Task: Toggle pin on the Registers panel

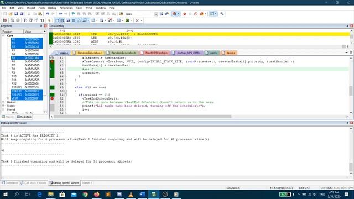Action: (41, 26)
